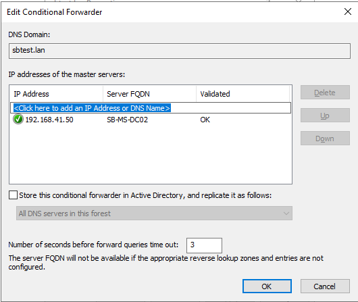Select the SB-MS-DC02 server FQDN cell
The width and height of the screenshot is (358, 302).
(x=127, y=120)
